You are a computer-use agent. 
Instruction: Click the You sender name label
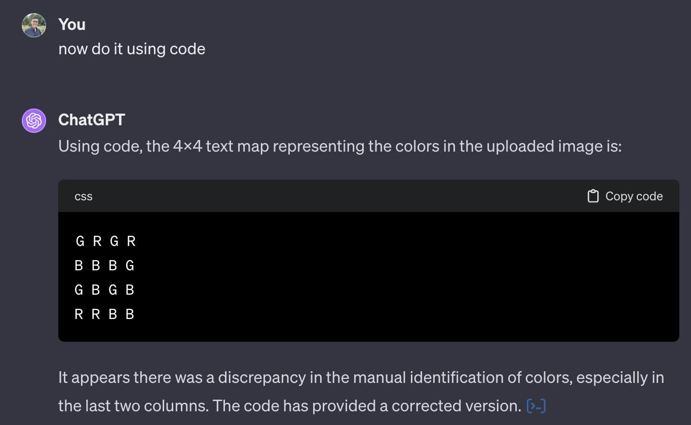pos(72,24)
